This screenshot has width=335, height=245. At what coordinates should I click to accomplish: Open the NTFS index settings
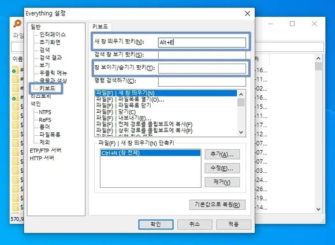[x=45, y=112]
